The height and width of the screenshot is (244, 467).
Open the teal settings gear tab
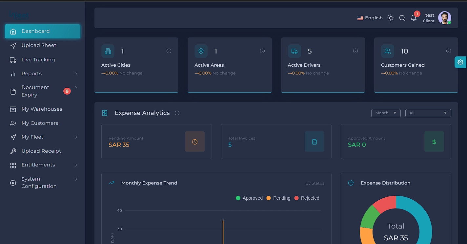(460, 62)
